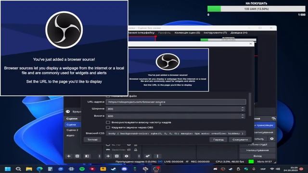Toggle eye on the Захоплення source row

(x=129, y=149)
